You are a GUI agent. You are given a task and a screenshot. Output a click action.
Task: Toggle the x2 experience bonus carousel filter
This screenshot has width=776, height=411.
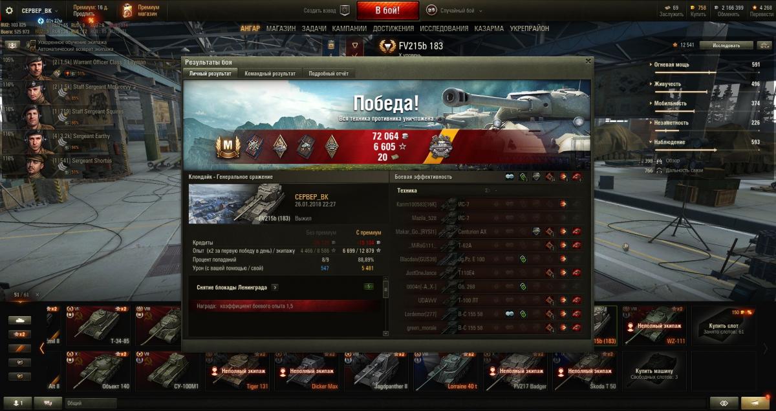coord(19,334)
